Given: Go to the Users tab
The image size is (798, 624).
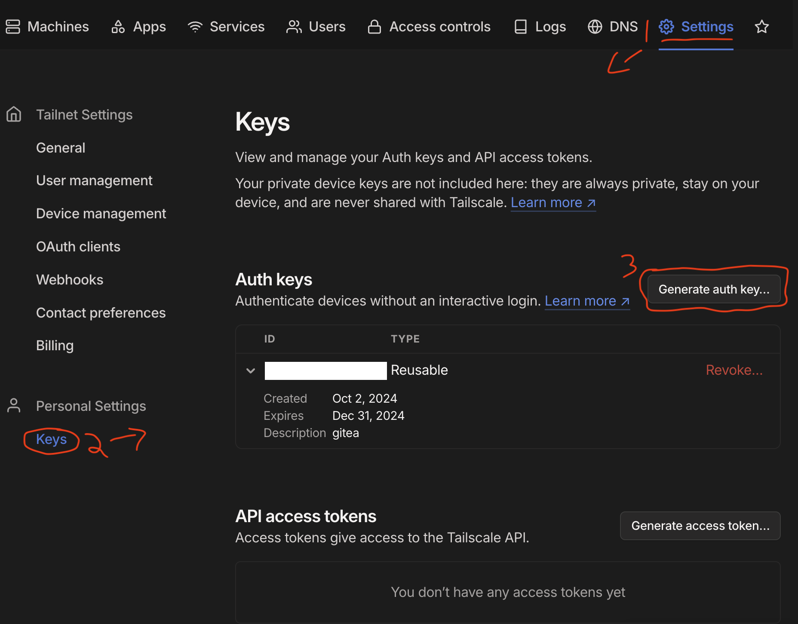Looking at the screenshot, I should coord(316,27).
